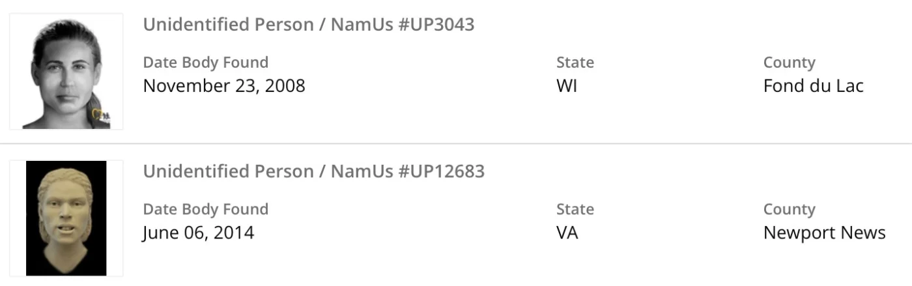Click the Date Body Found label above November 23, 2008
The image size is (912, 286).
point(206,63)
